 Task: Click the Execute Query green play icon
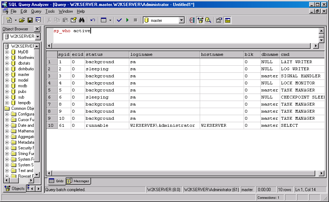click(x=127, y=20)
